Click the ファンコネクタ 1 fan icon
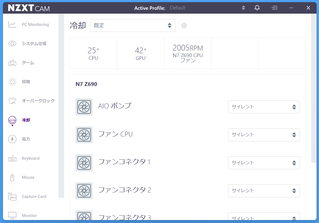Image resolution: width=319 pixels, height=223 pixels. pyautogui.click(x=84, y=163)
